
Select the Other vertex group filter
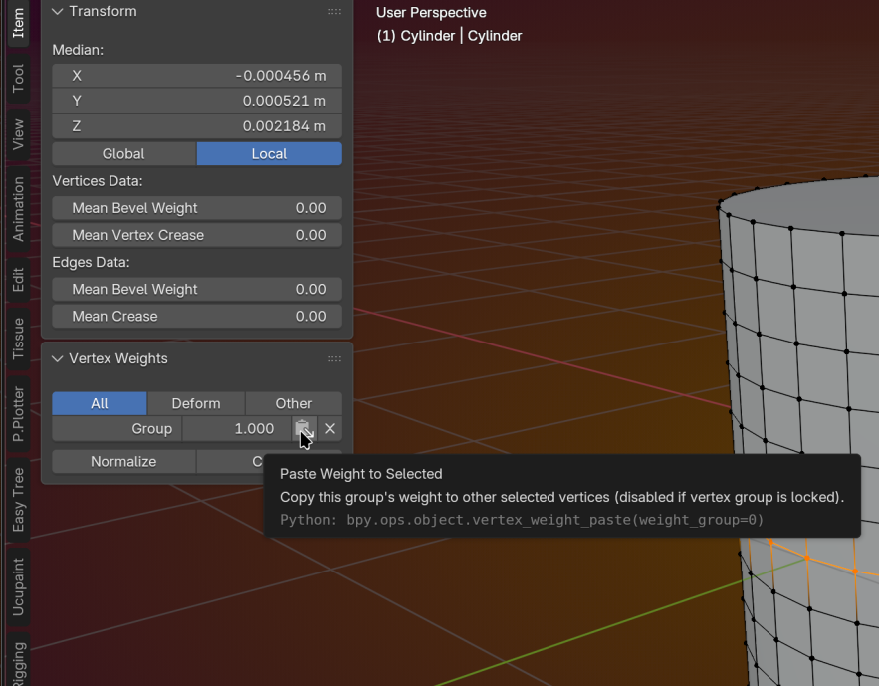click(x=294, y=403)
